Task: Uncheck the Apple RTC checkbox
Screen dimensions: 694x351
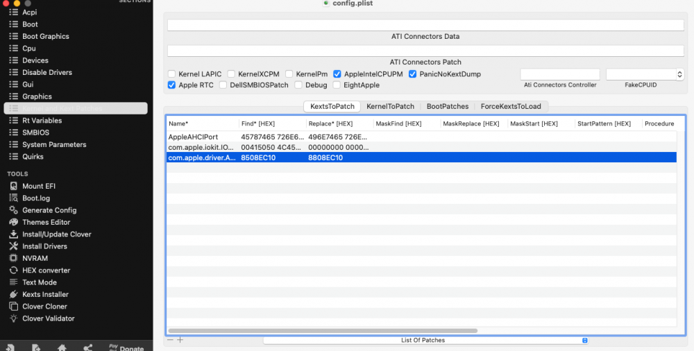Action: pos(171,85)
